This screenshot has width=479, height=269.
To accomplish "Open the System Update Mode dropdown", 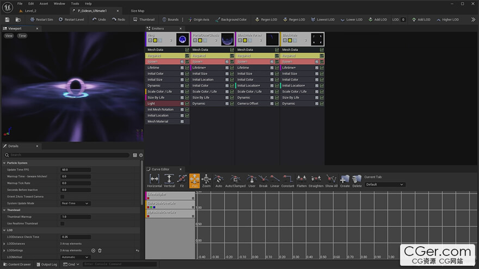I will pos(75,203).
